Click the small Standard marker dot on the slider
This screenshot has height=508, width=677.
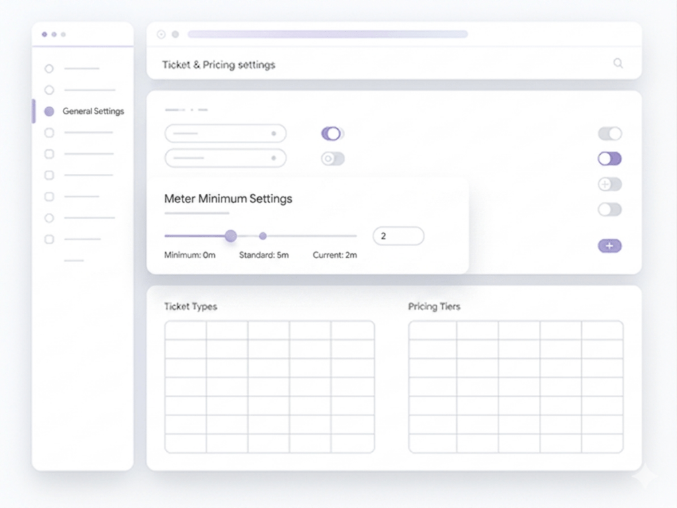(x=262, y=236)
